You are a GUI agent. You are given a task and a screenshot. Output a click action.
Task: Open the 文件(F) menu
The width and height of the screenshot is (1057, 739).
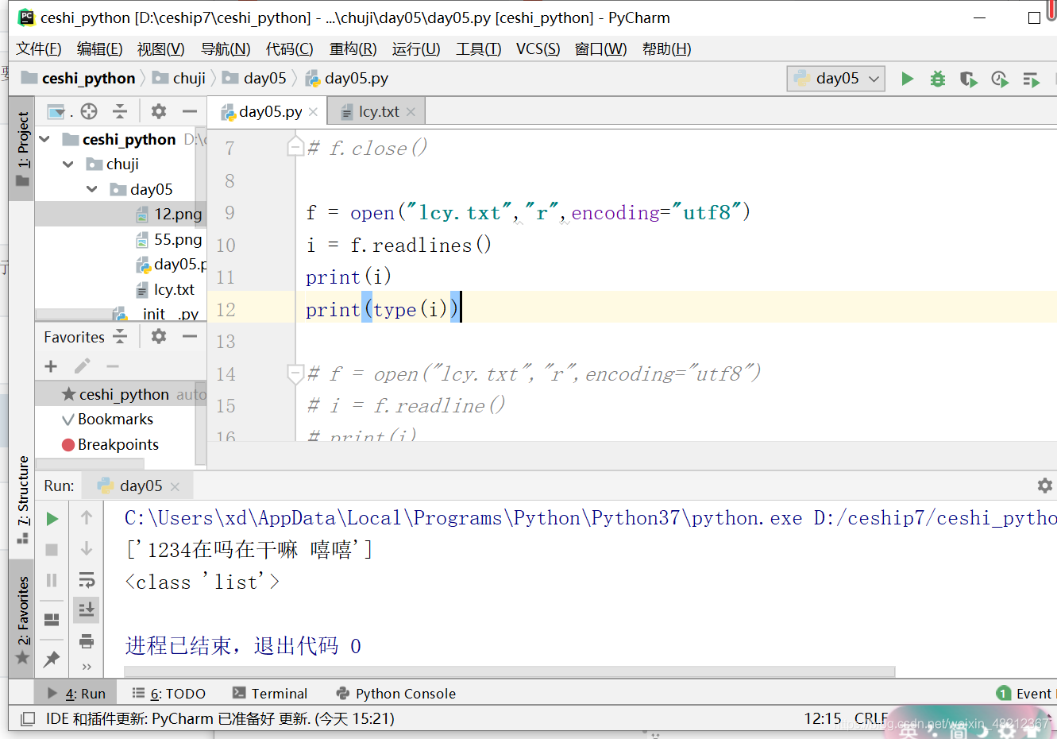tap(39, 49)
